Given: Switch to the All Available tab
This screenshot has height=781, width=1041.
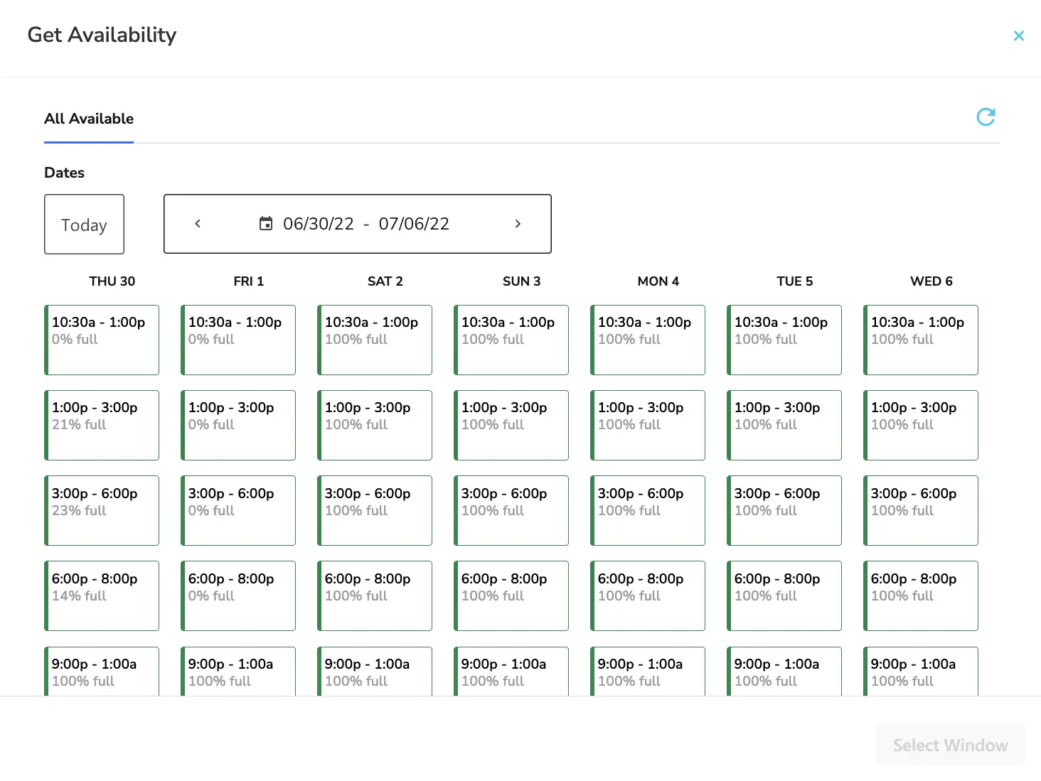Looking at the screenshot, I should tap(88, 119).
